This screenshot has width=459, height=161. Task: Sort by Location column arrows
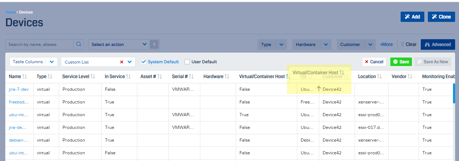click(379, 77)
